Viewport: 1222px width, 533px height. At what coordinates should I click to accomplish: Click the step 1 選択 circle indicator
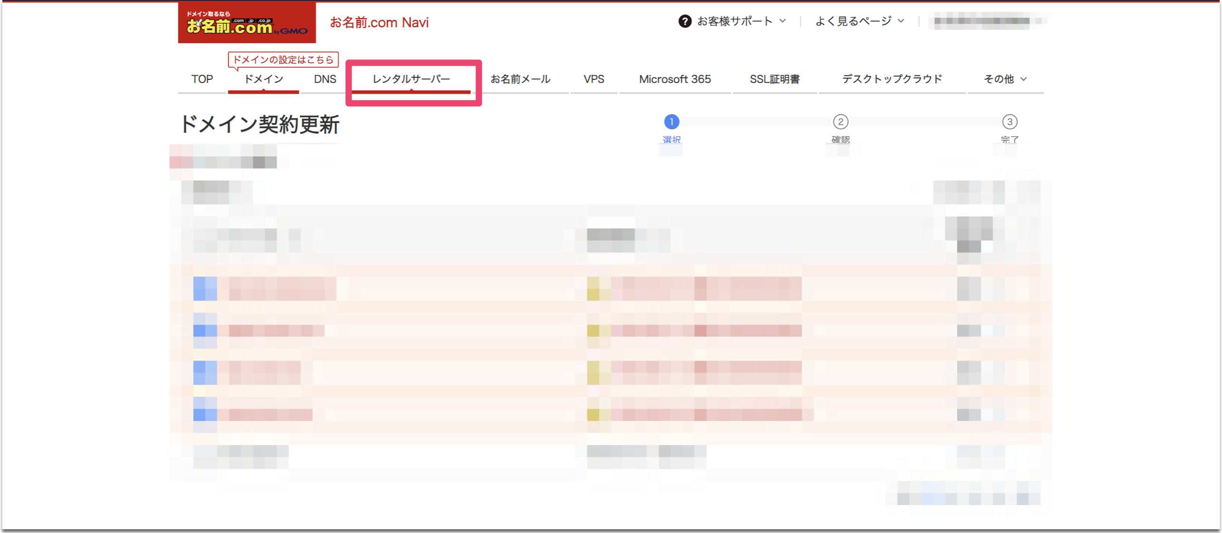point(671,122)
